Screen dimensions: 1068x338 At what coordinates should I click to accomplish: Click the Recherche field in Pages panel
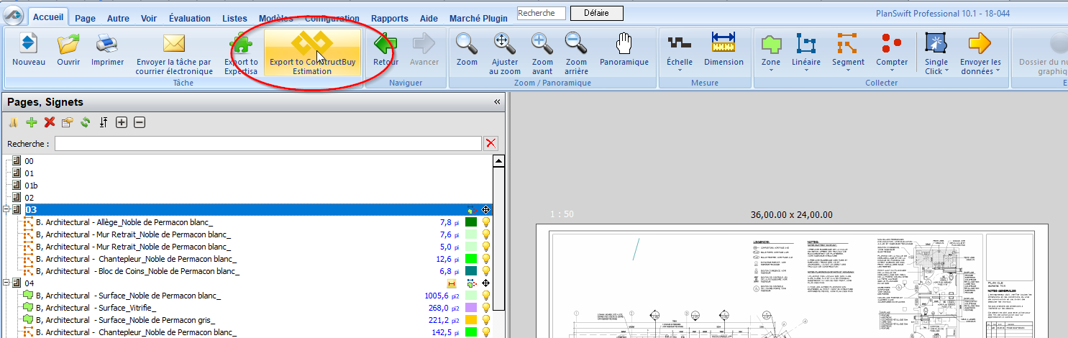coord(268,144)
